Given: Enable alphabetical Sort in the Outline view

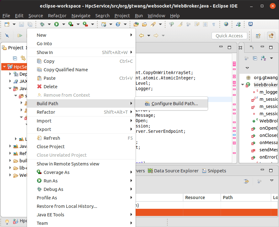Looking at the screenshot, I should click(x=263, y=58).
